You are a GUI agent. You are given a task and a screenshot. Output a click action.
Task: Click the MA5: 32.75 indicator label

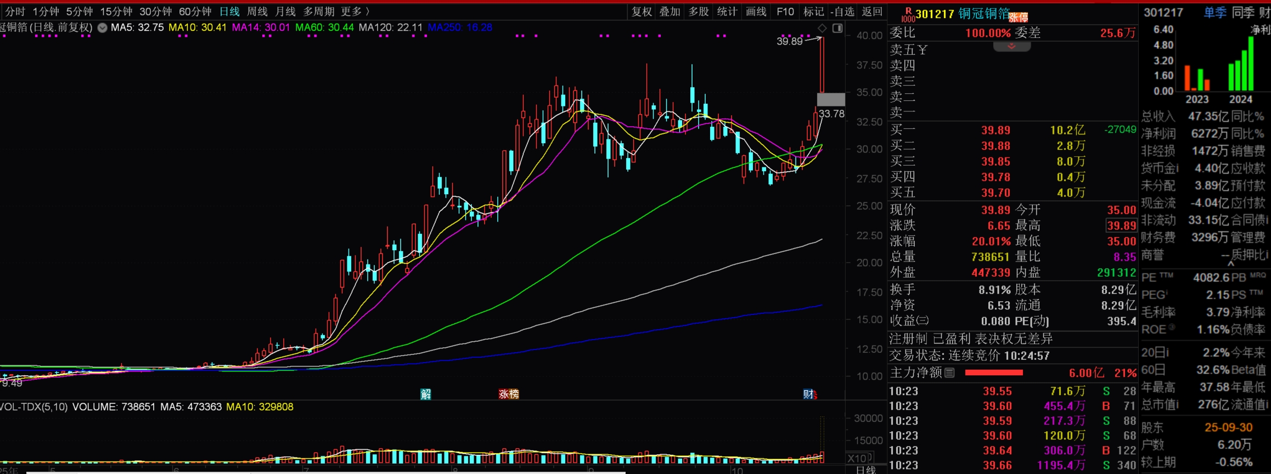(137, 27)
